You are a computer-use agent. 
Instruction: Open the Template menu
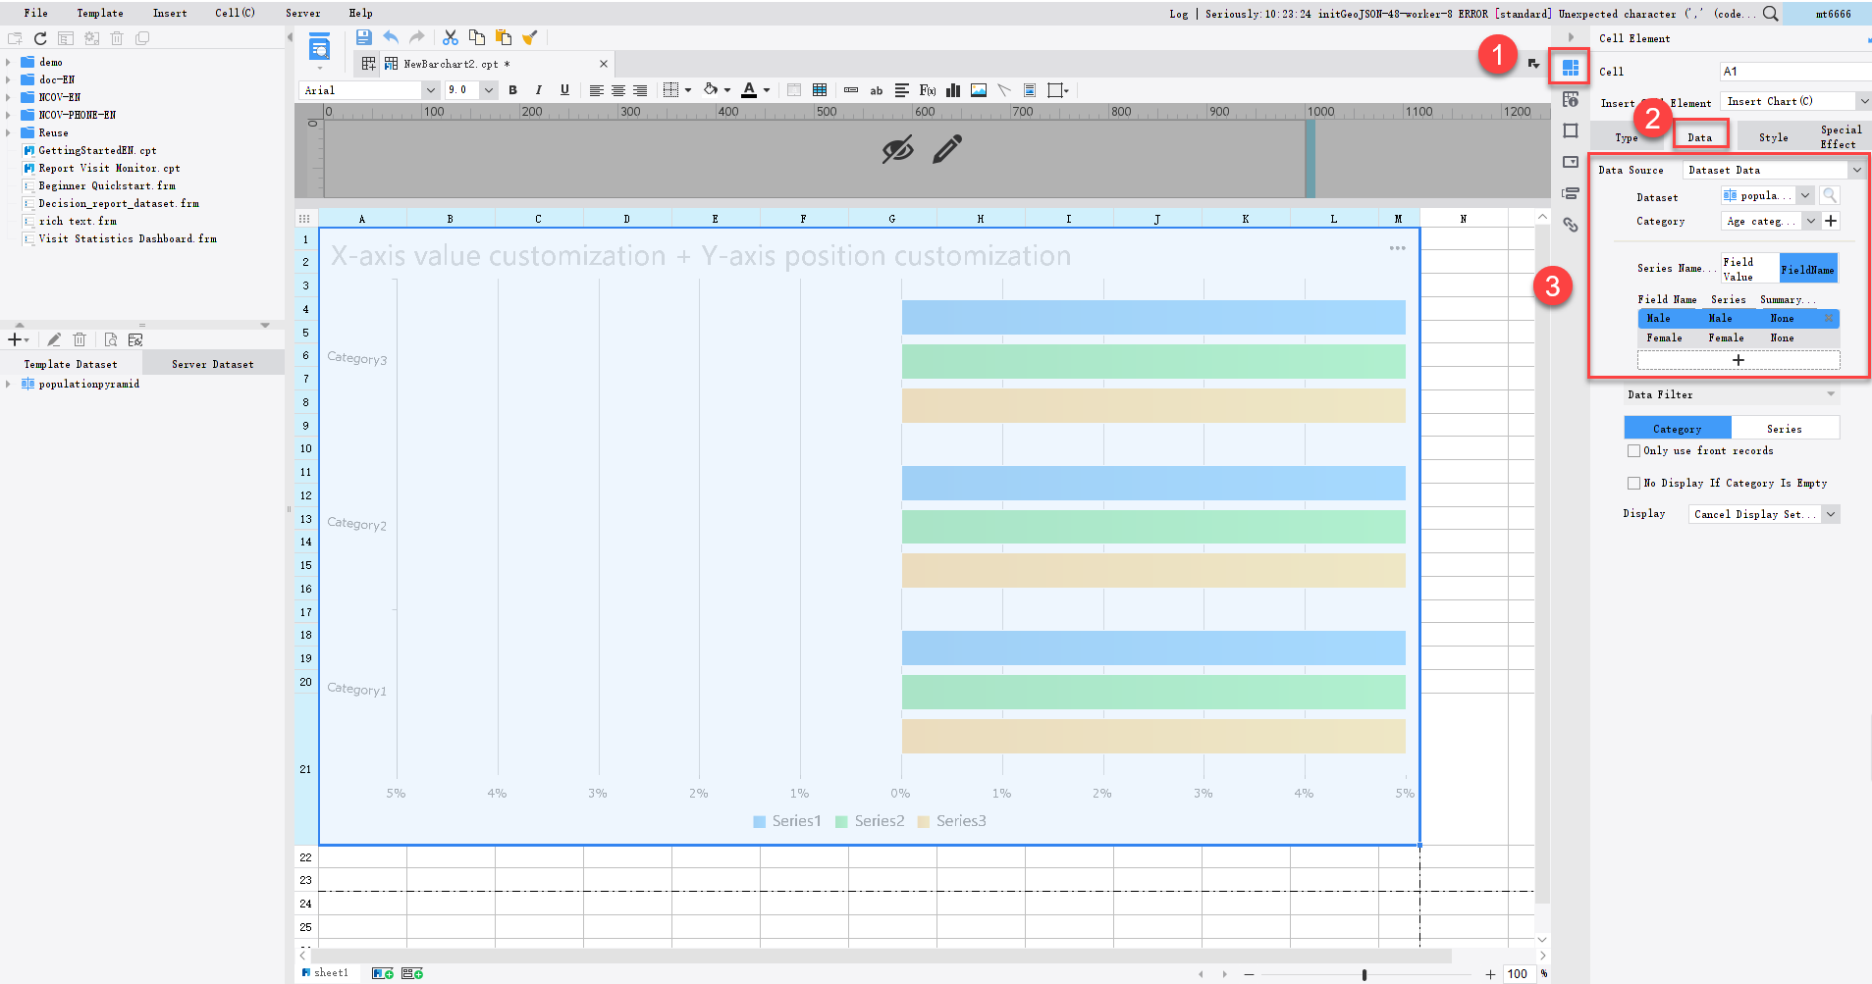point(99,13)
